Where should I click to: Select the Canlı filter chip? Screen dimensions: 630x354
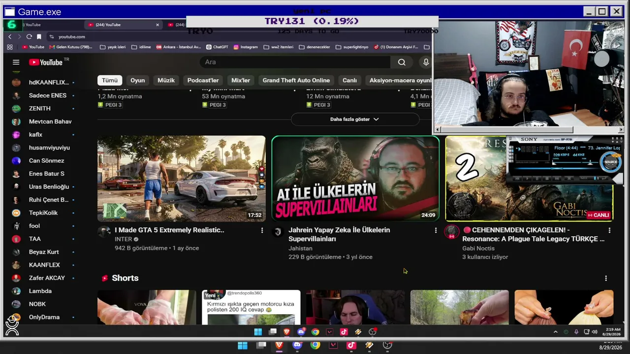(x=349, y=80)
